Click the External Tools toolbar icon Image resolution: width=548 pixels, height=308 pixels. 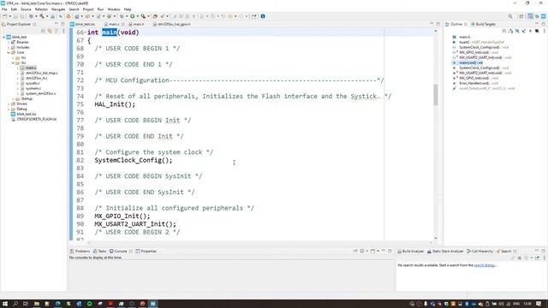coord(143,16)
